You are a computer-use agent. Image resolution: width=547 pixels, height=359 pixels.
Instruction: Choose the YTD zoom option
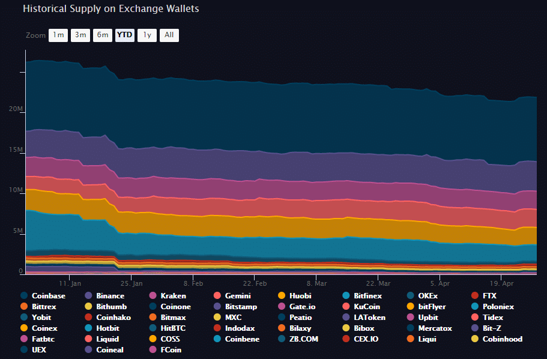(x=124, y=35)
